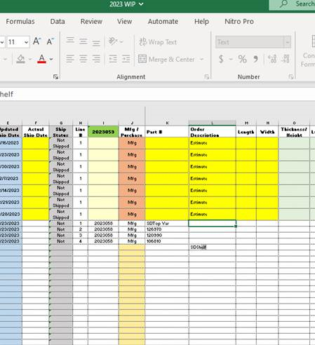Viewport: 315px width, 345px height.
Task: Click the 2/7/2023 date cell
Action: (x=11, y=178)
